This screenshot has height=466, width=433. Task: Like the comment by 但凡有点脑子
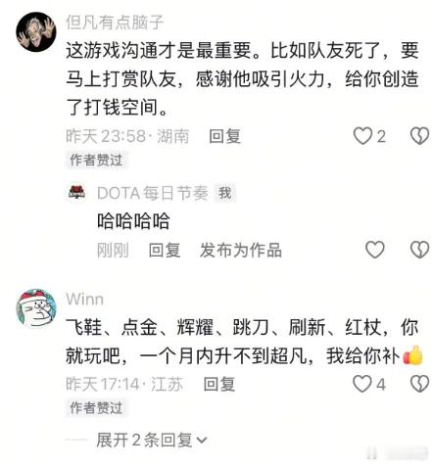(362, 136)
